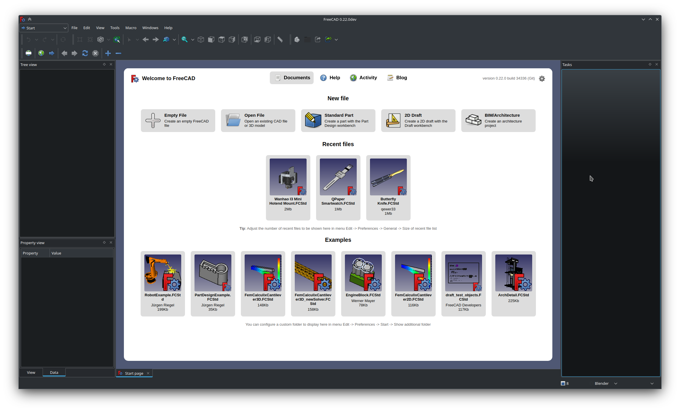Expand the Tree view panel
Viewport: 680px width, 411px height.
coord(103,64)
